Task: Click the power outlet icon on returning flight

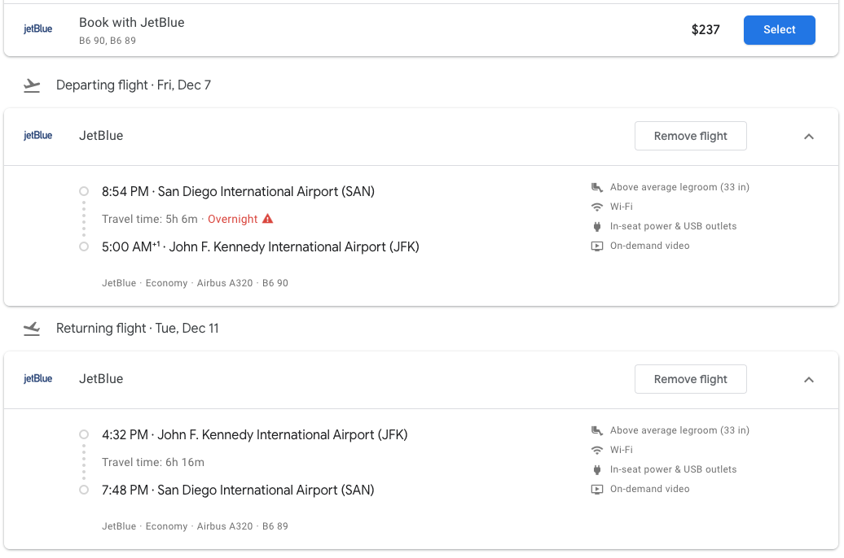Action: [597, 469]
